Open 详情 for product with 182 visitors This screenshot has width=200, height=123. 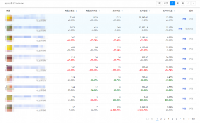click(x=184, y=69)
